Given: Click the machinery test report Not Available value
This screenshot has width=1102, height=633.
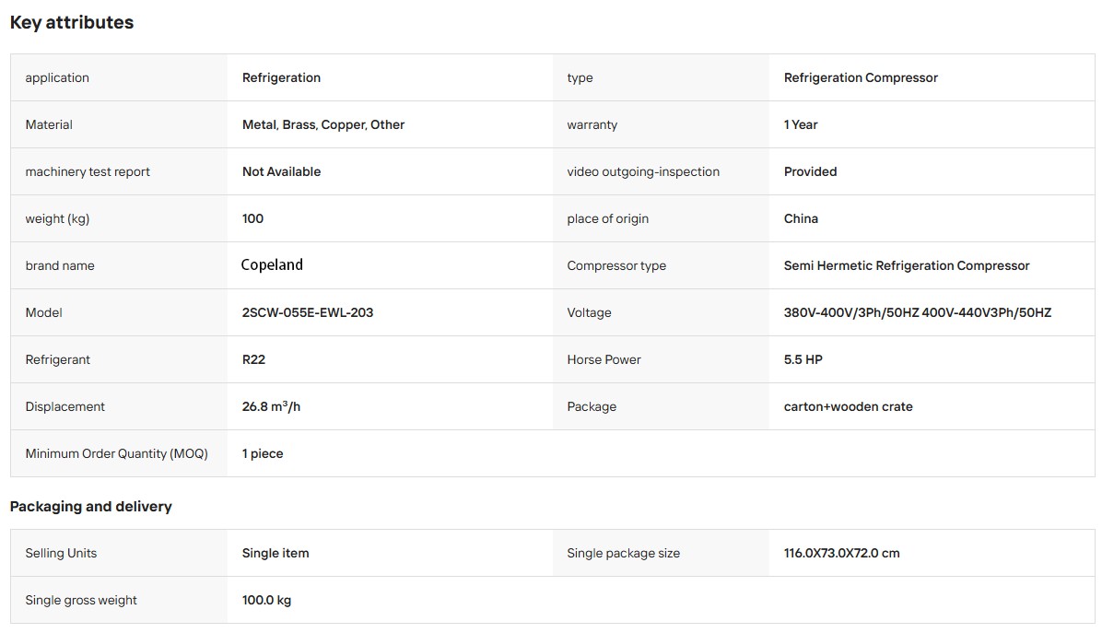Looking at the screenshot, I should click(x=281, y=171).
